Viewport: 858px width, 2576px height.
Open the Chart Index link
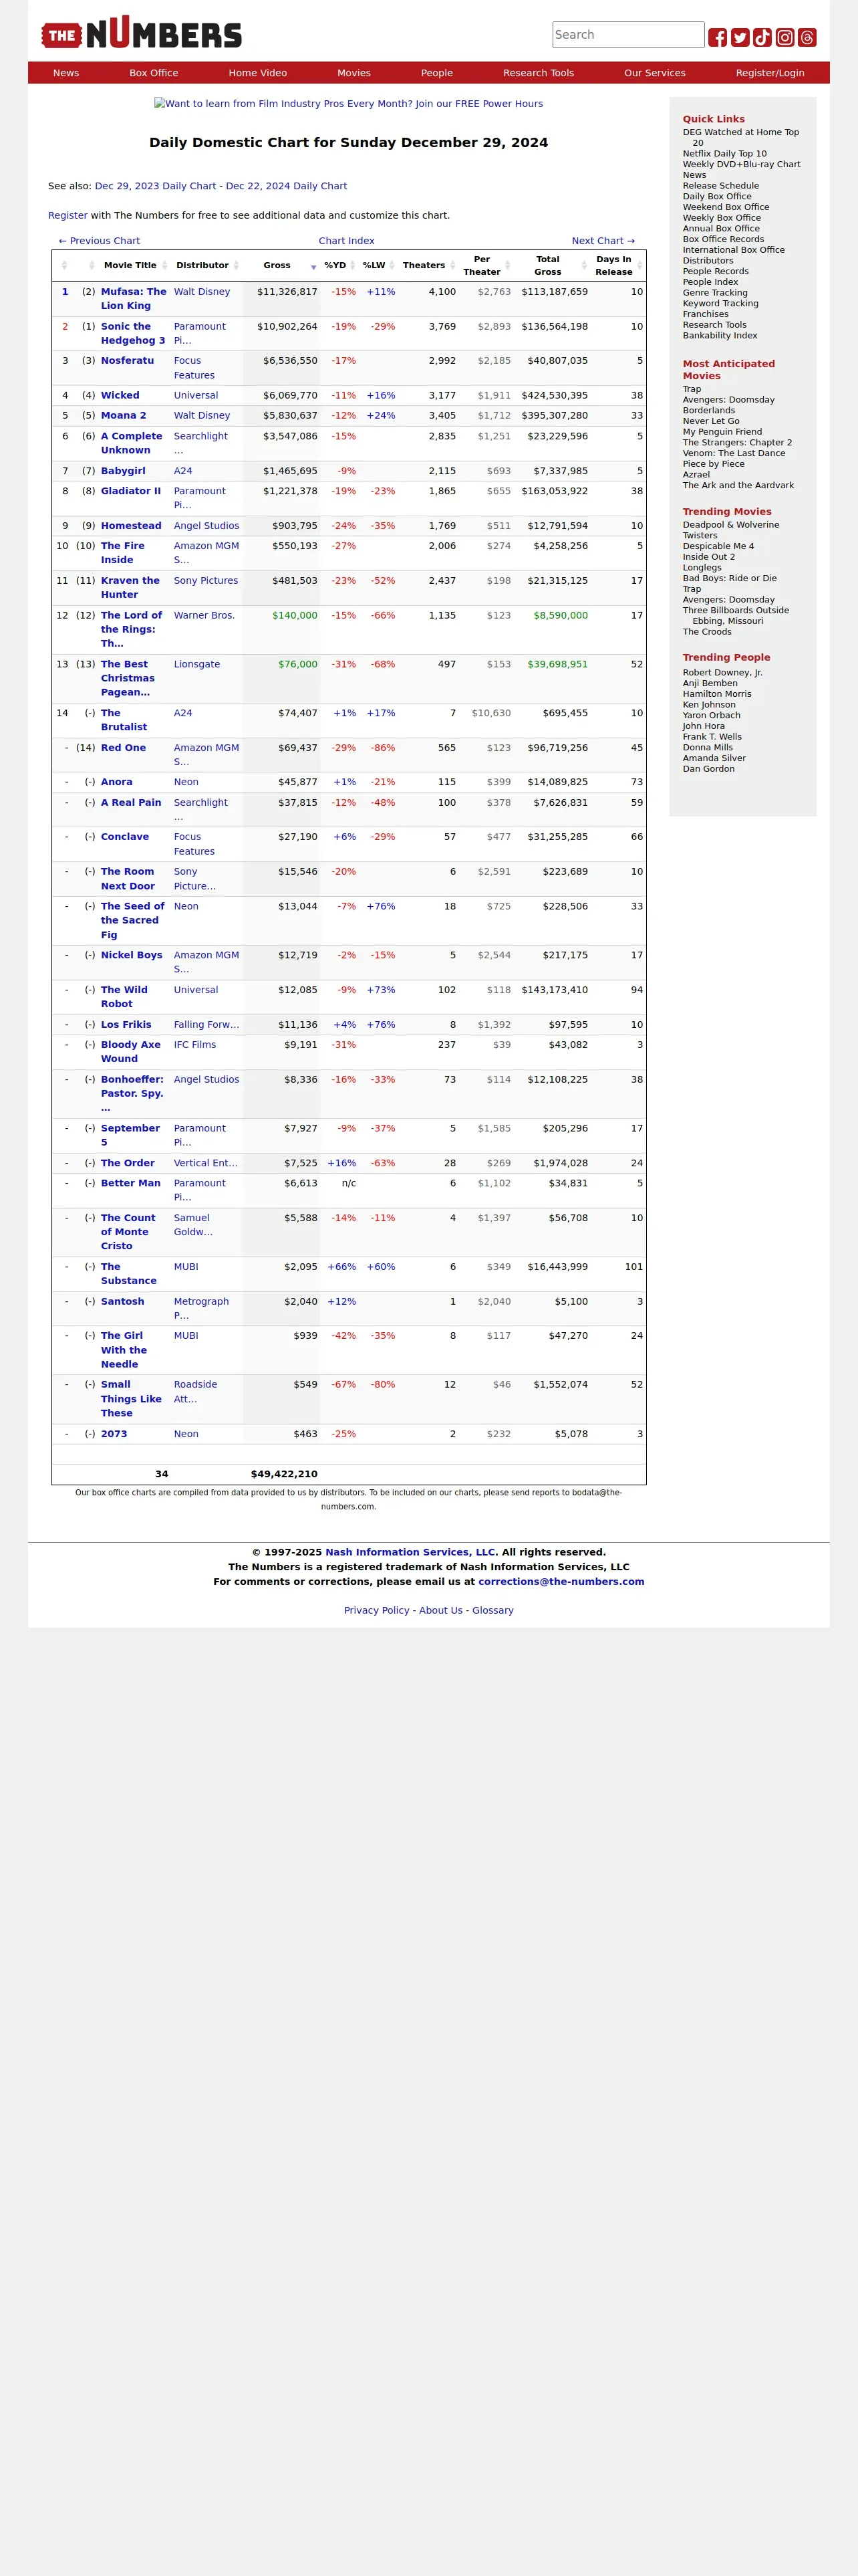pos(347,241)
